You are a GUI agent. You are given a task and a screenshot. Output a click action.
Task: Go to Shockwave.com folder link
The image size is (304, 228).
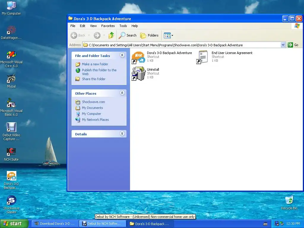click(93, 102)
